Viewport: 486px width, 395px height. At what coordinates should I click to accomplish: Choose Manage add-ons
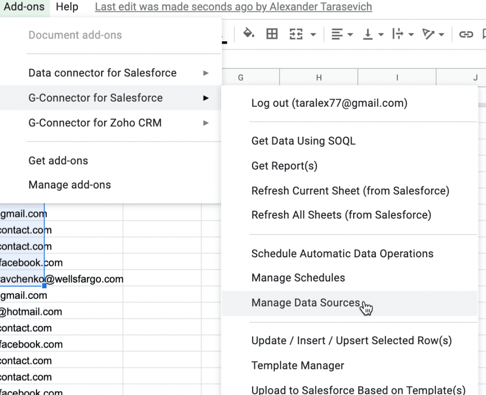coord(110,185)
